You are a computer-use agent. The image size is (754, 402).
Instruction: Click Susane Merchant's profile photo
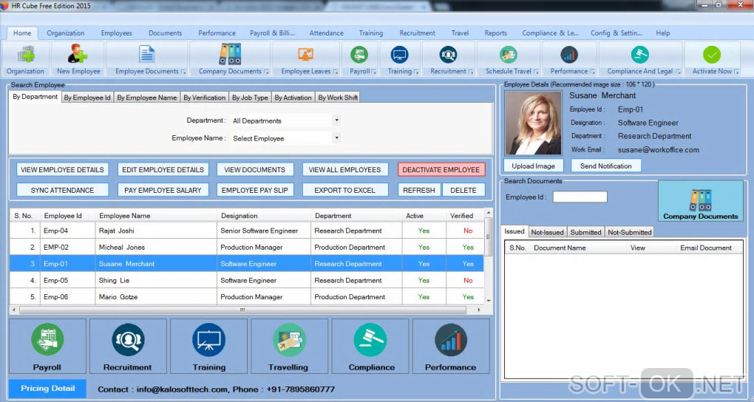pos(533,123)
